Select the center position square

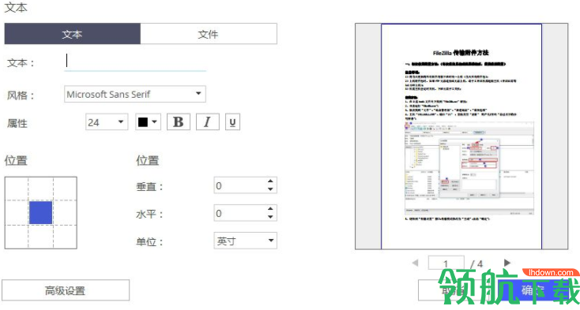40,212
